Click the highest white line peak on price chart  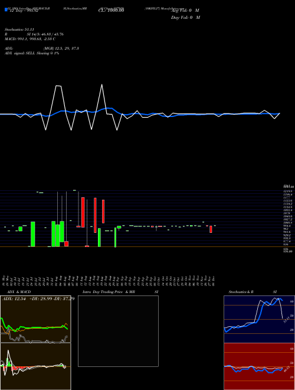(x=101, y=84)
